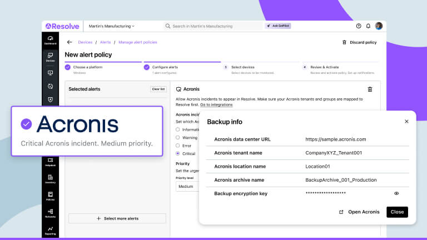This screenshot has height=240, width=427.
Task: Open the user avatar menu
Action: tap(379, 26)
